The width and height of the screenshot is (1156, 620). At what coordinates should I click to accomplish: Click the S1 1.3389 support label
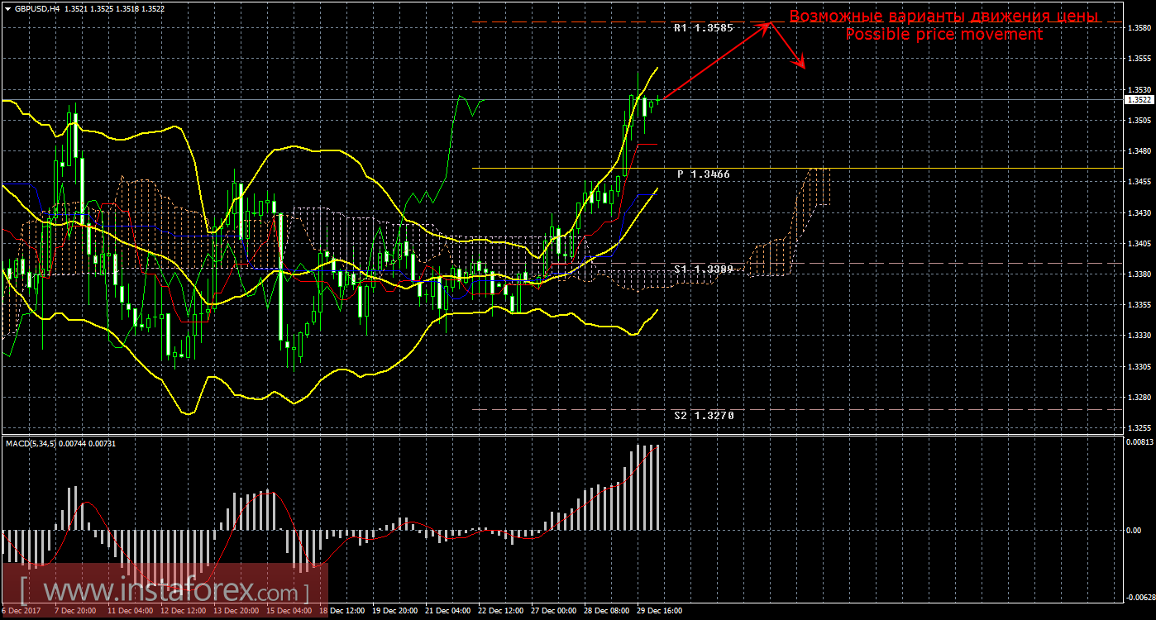(699, 269)
